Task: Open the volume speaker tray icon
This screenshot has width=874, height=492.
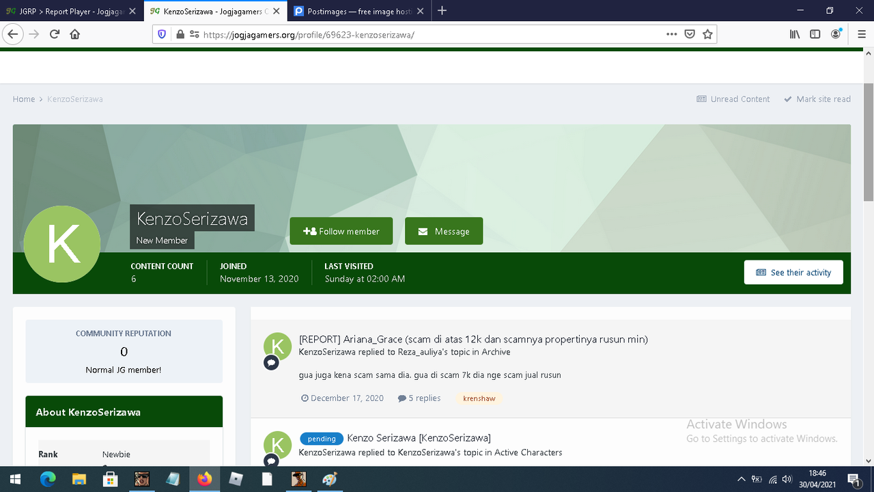Action: [787, 479]
